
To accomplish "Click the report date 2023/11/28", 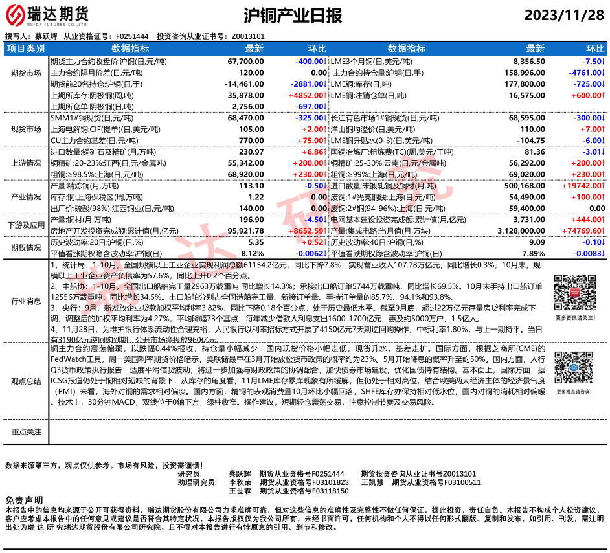I will pos(563,15).
